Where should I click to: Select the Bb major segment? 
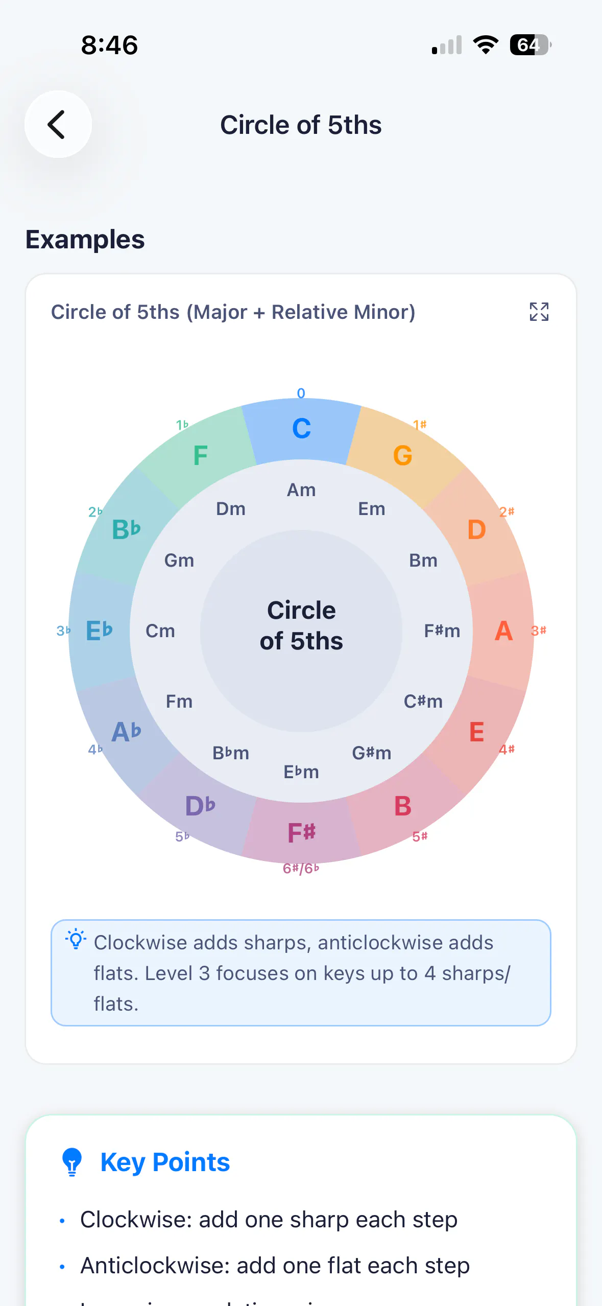click(x=126, y=529)
